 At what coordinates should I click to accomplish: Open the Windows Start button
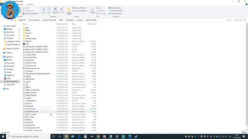click(x=3, y=136)
